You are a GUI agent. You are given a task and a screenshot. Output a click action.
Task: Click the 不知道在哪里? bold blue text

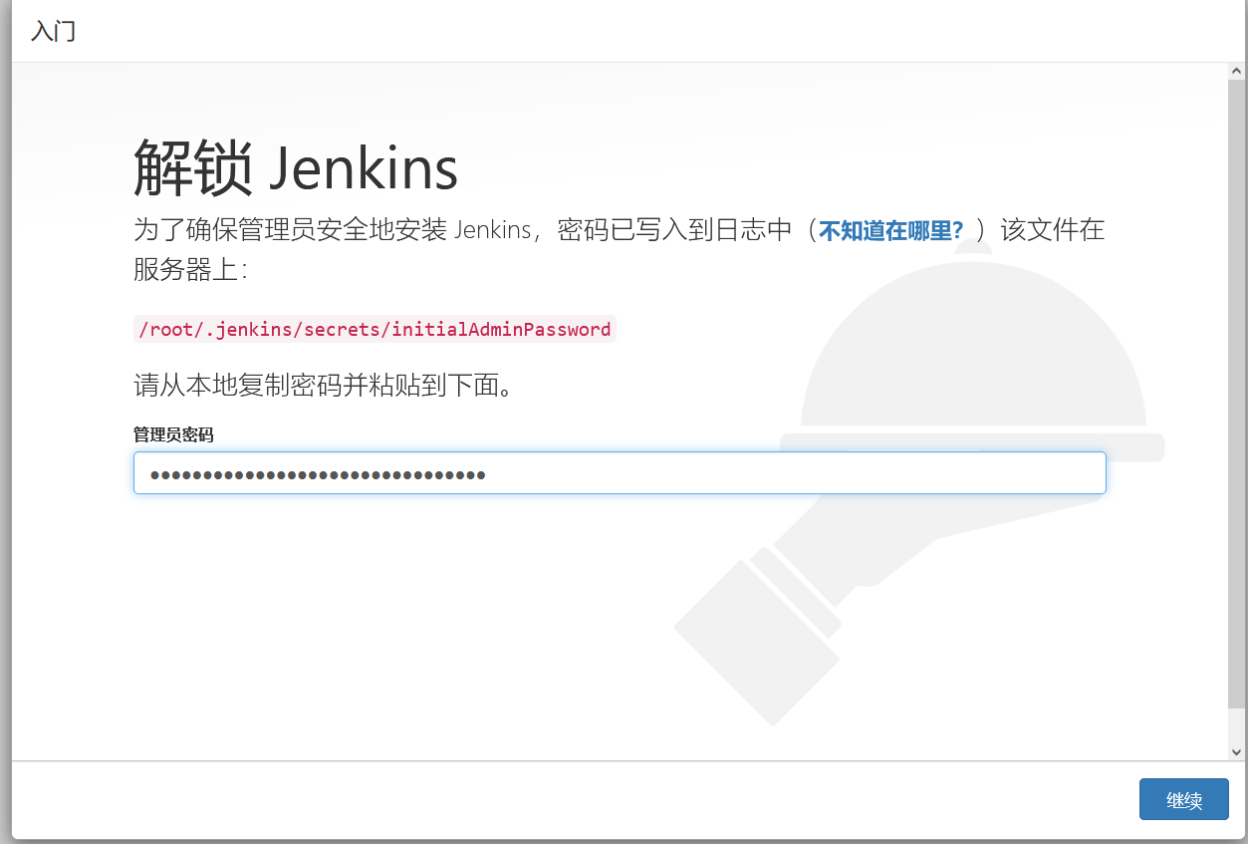coord(889,230)
